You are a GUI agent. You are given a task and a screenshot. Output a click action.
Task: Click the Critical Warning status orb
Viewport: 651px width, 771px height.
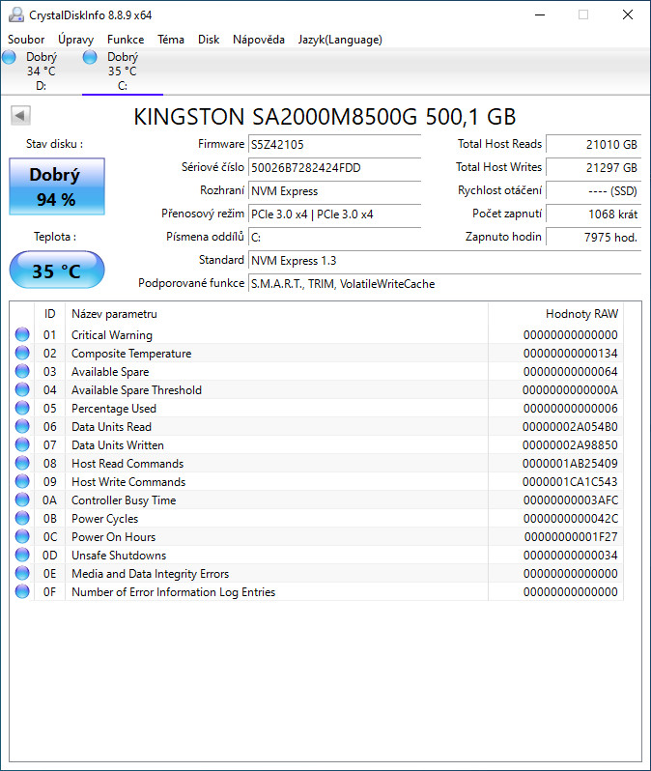click(x=22, y=335)
